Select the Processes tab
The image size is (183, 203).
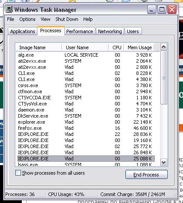coord(51,30)
